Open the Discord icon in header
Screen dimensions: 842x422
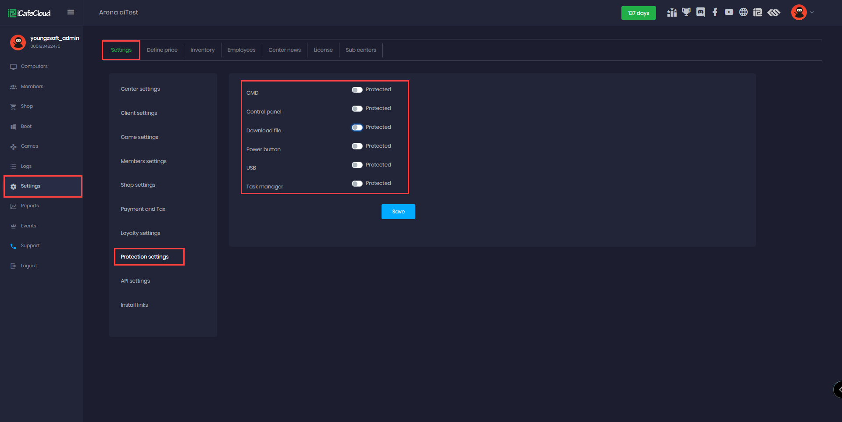click(700, 12)
